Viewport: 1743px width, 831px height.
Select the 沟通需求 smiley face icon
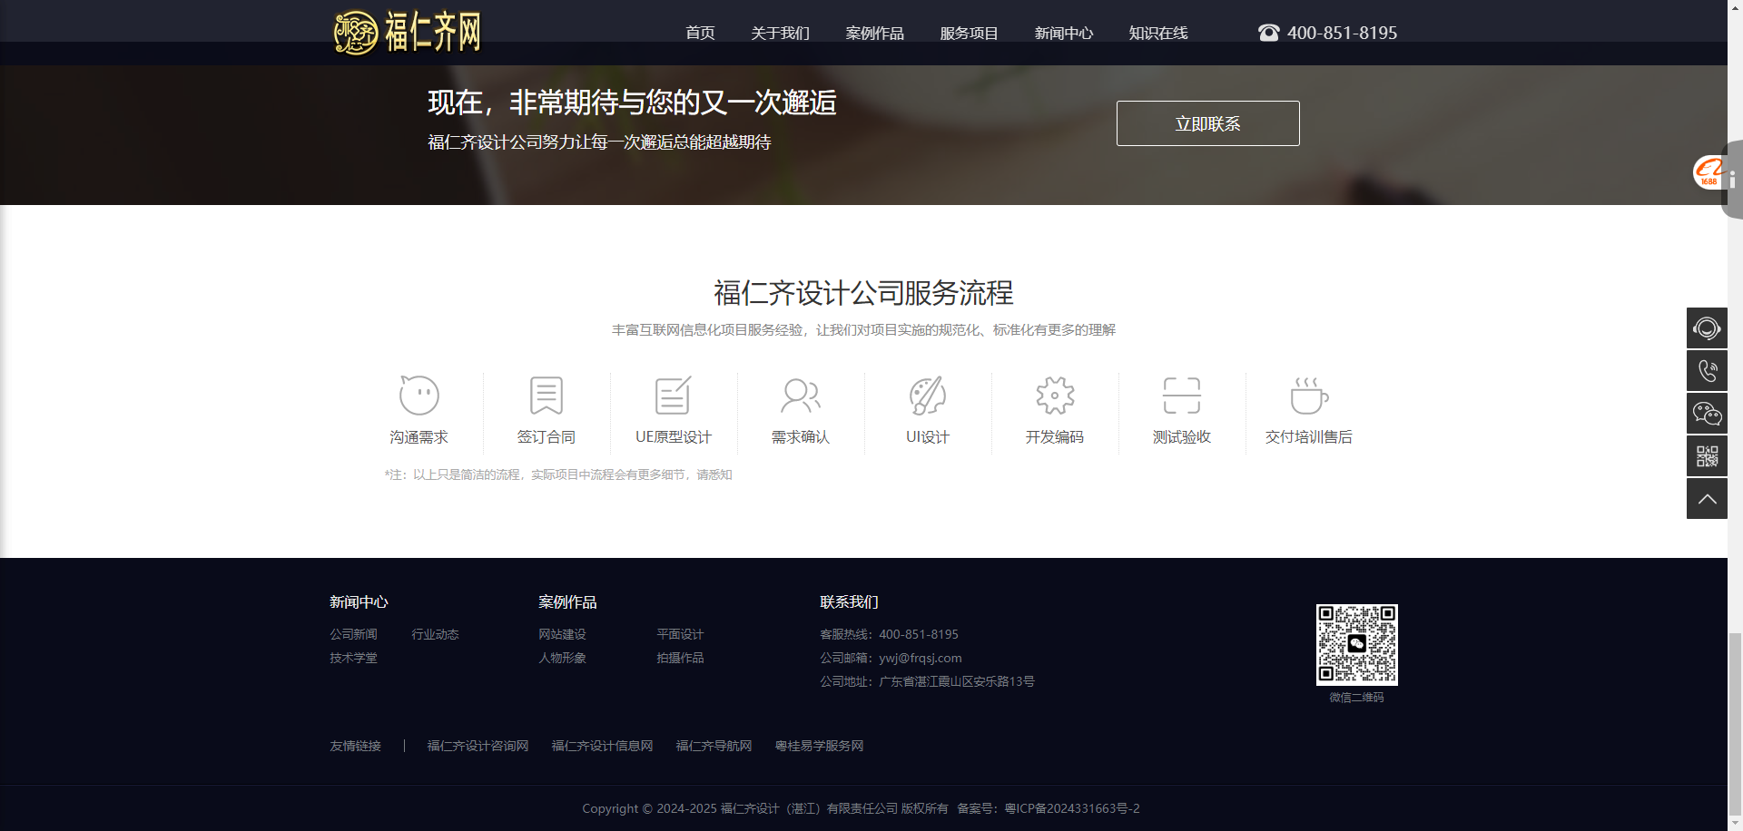pos(419,396)
